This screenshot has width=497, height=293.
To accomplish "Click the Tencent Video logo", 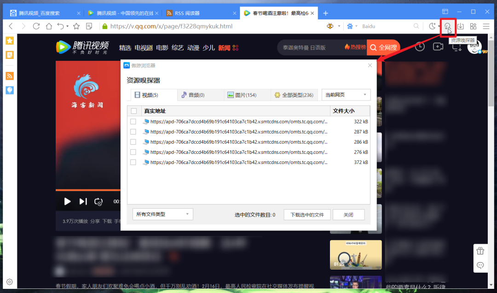I will tap(82, 47).
